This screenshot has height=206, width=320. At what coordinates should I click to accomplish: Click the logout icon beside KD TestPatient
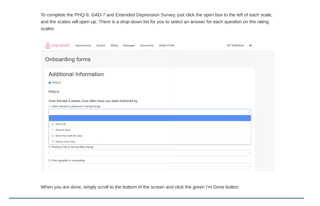[250, 45]
